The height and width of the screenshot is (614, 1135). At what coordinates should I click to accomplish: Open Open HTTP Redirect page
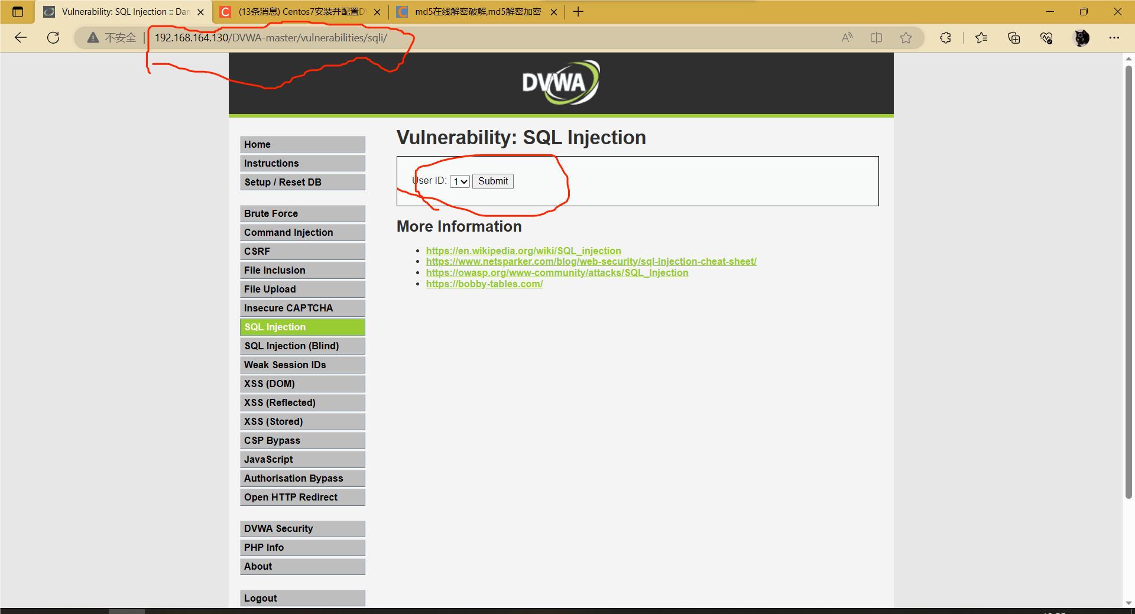click(x=303, y=497)
